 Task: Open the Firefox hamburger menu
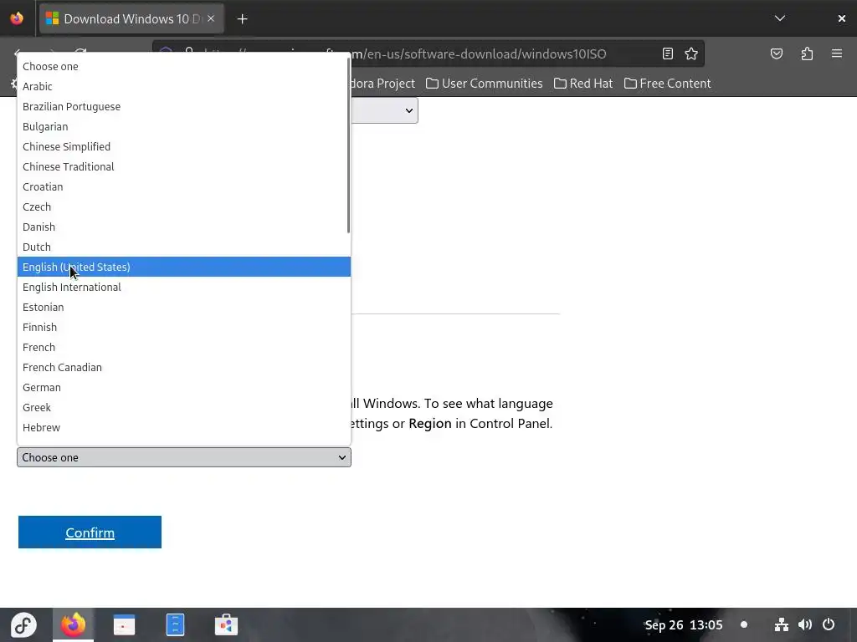pos(837,53)
